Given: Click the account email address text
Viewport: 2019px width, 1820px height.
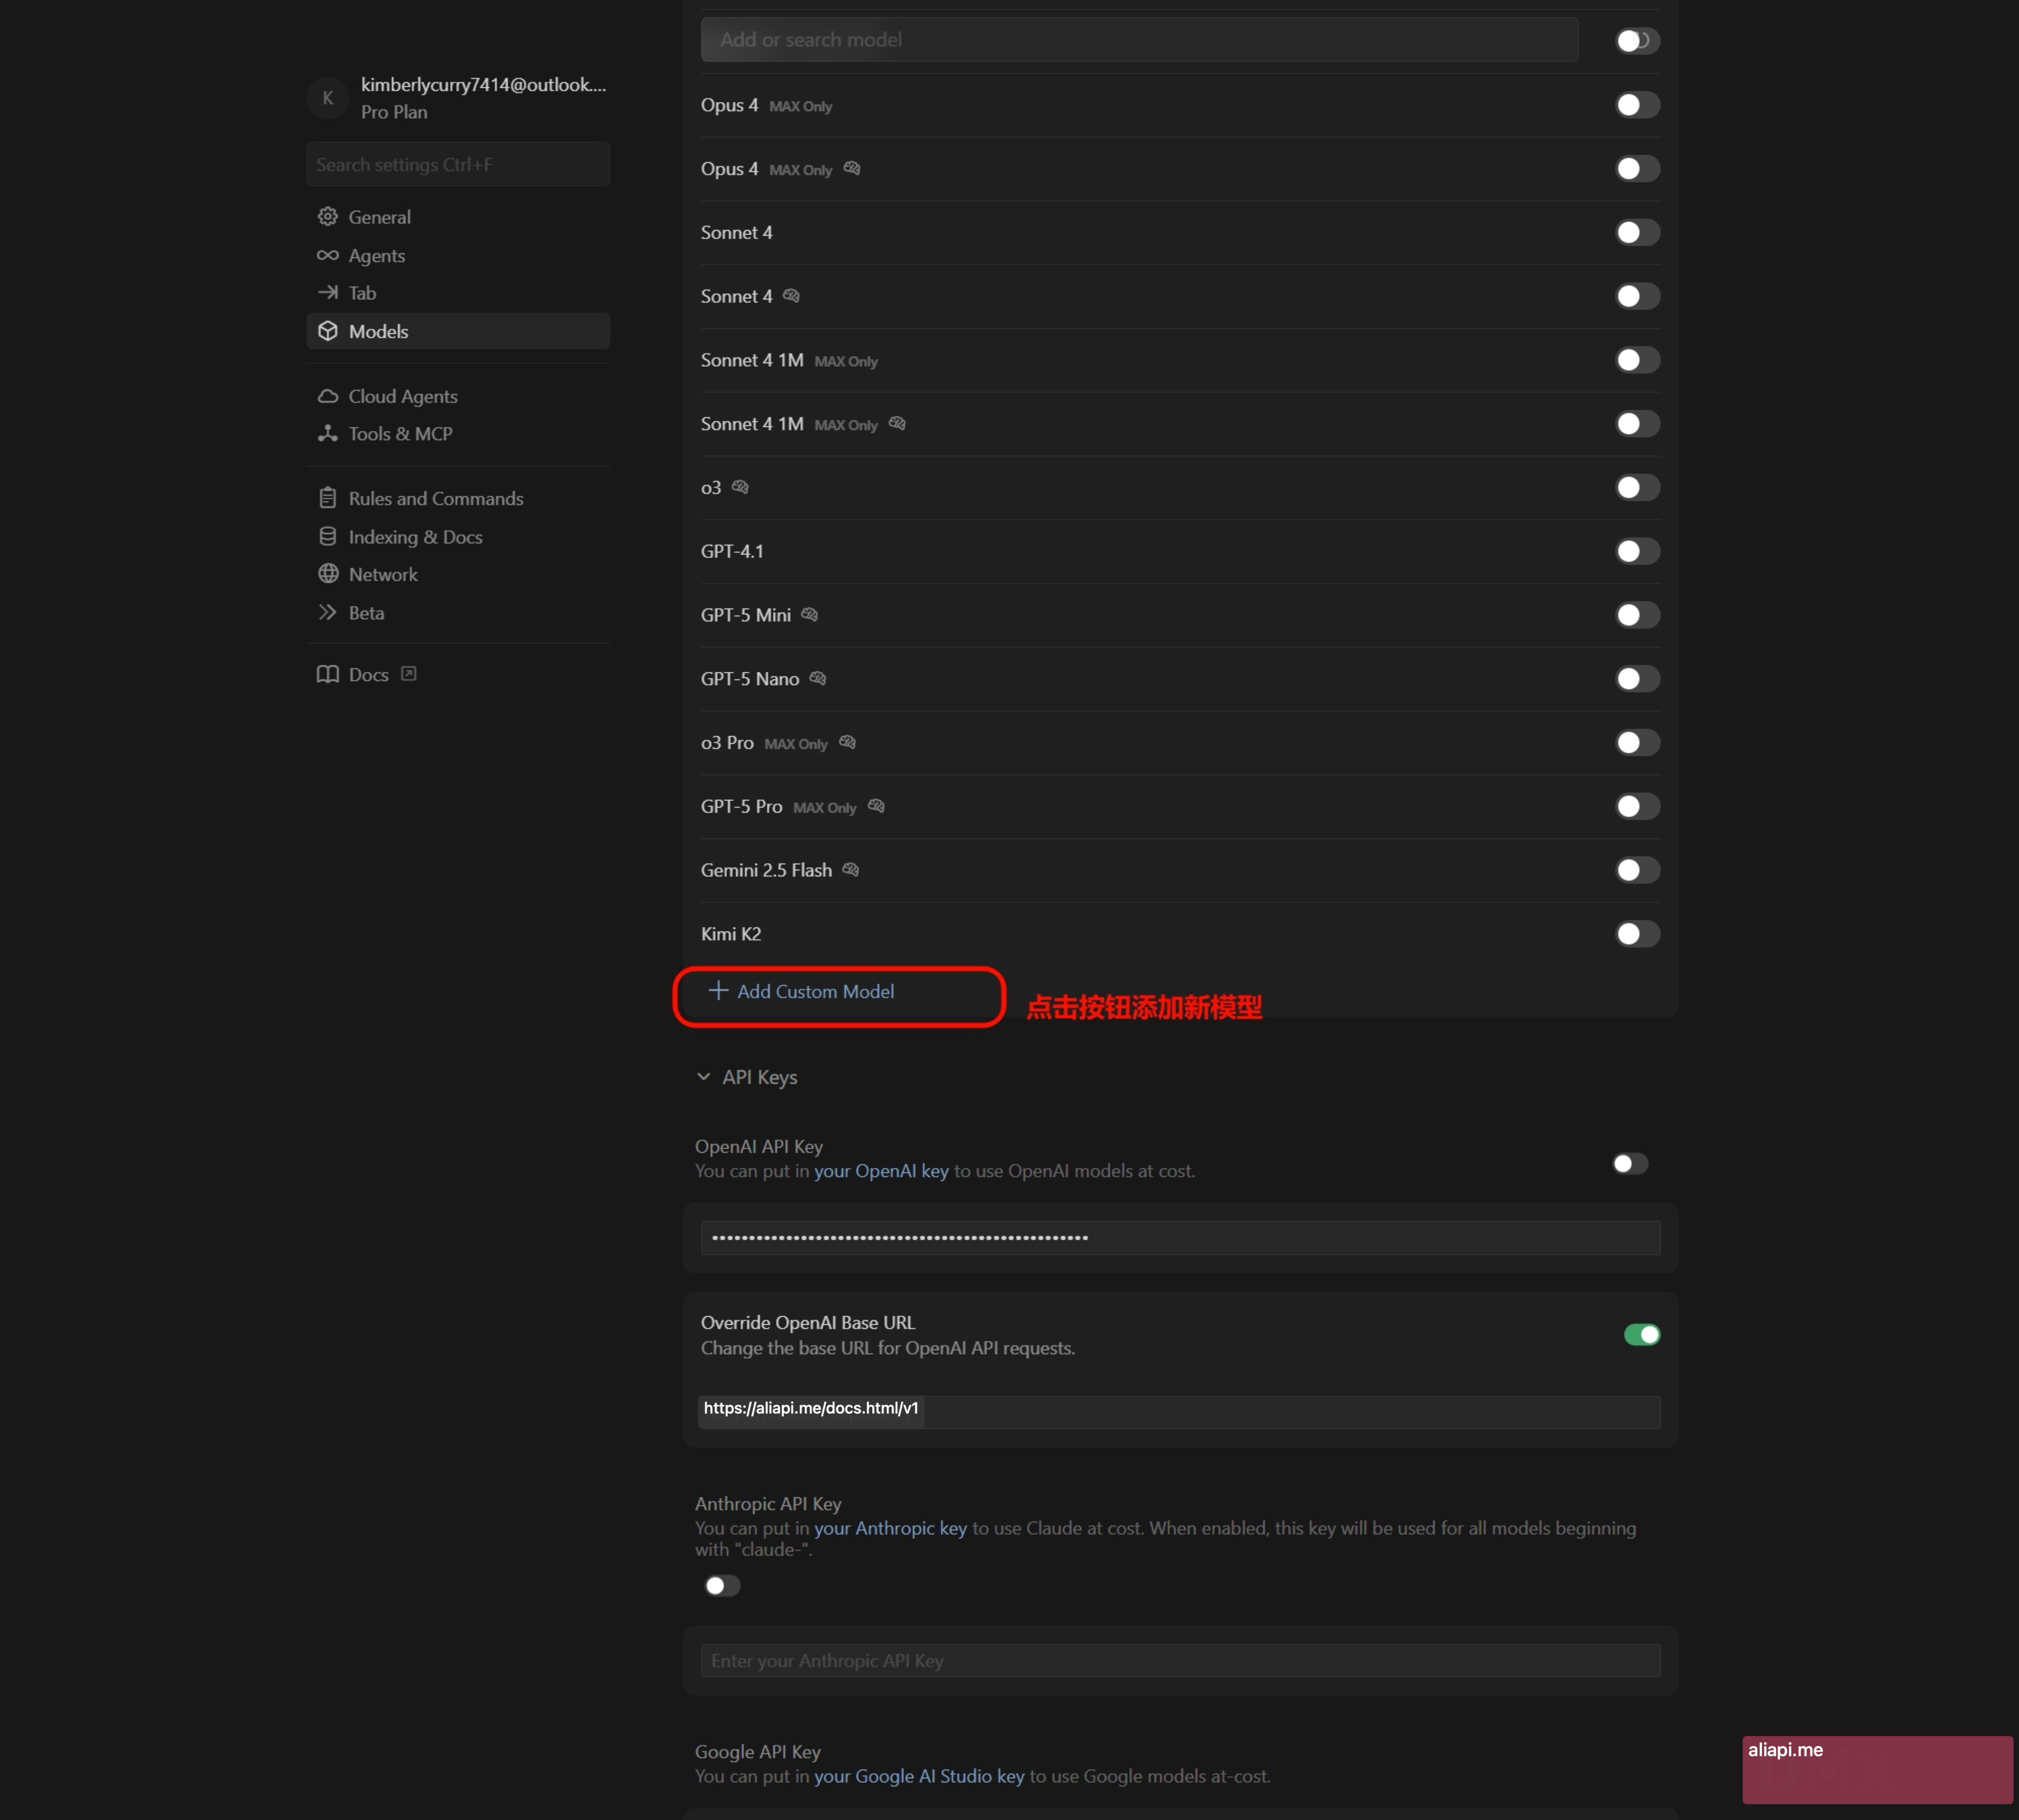Looking at the screenshot, I should [484, 85].
